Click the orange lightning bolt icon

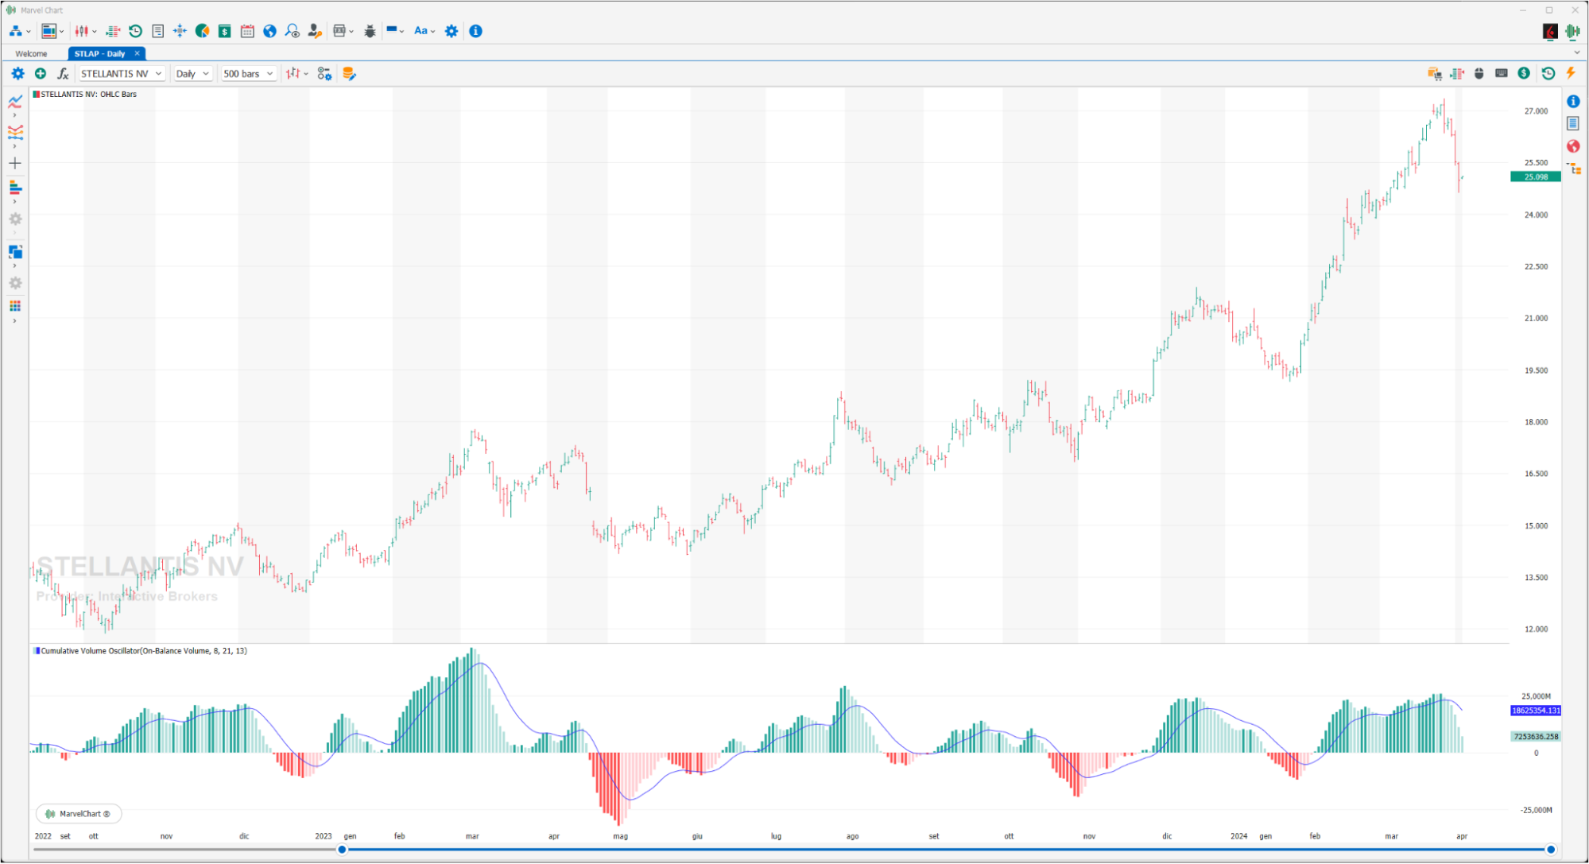1571,73
